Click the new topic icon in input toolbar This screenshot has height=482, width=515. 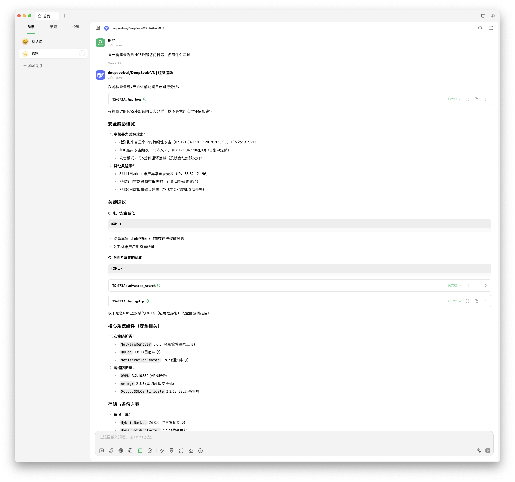102,451
